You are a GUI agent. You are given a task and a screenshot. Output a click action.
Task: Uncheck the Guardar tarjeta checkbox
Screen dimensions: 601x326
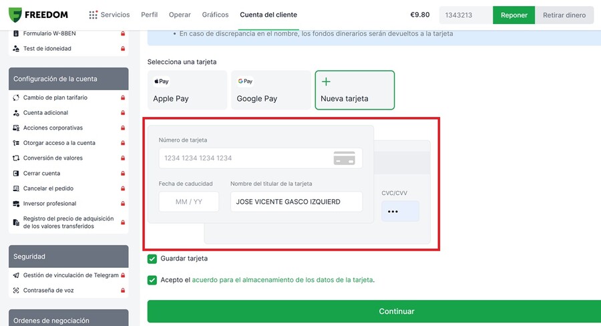click(x=152, y=259)
